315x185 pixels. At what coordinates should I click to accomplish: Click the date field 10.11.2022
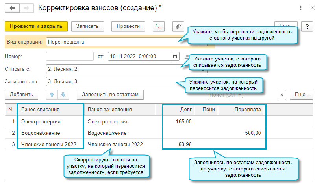point(139,56)
